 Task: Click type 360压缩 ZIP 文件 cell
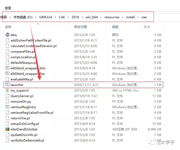[124, 129]
